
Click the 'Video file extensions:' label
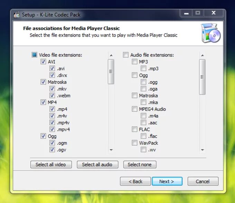(60, 55)
